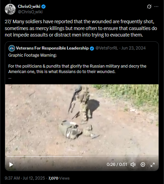Image resolution: width=164 pixels, height=184 pixels.
Task: Click the verified badge on quoted account
Action: tap(92, 48)
